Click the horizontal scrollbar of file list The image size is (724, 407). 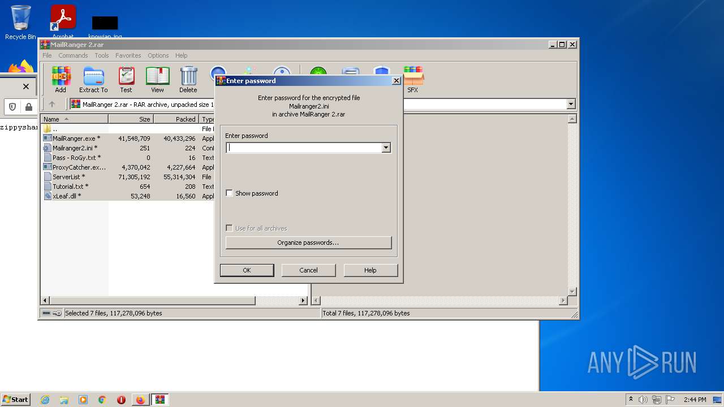153,301
